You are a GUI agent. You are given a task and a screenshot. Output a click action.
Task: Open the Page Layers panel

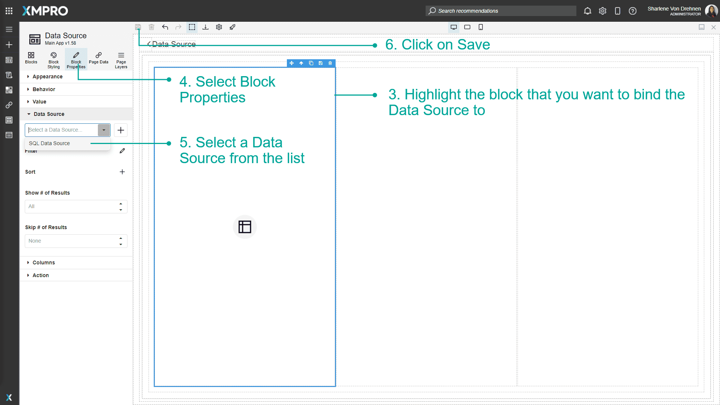121,59
